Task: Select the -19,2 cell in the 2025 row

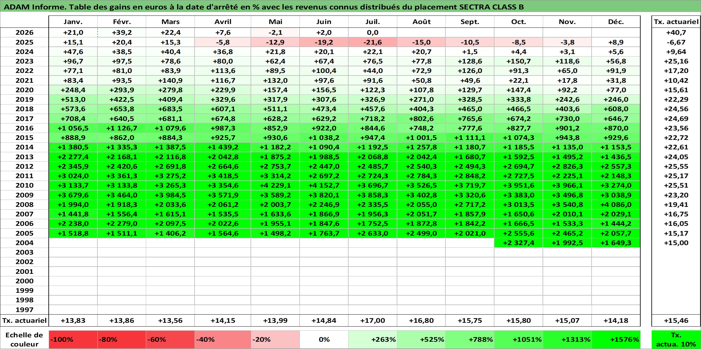Action: 324,42
